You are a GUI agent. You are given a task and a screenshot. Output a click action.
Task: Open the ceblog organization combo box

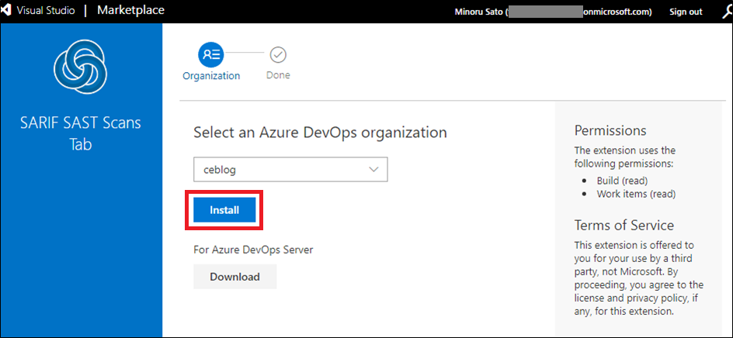[x=290, y=170]
